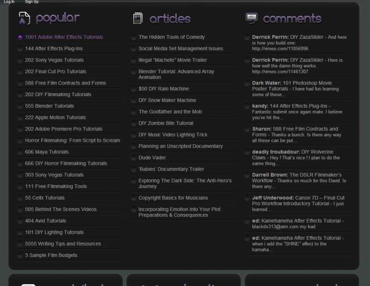Click the articles section heading
Screen dimensions: 370x286
170,18
